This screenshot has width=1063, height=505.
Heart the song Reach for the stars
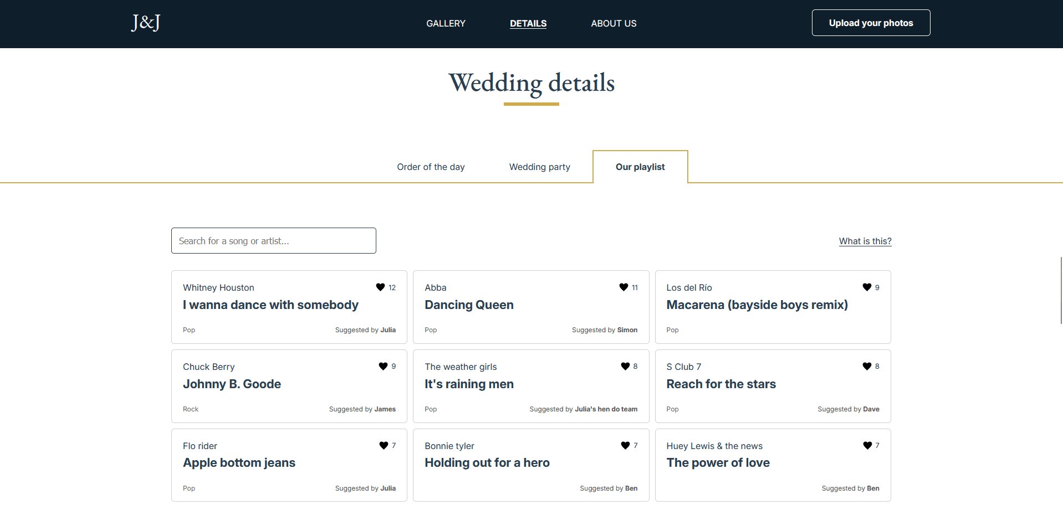point(865,366)
